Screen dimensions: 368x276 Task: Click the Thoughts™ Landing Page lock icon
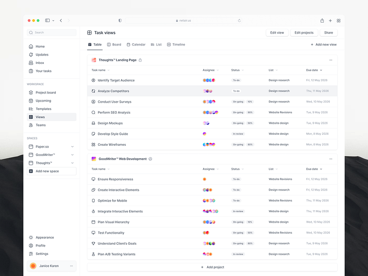click(141, 60)
